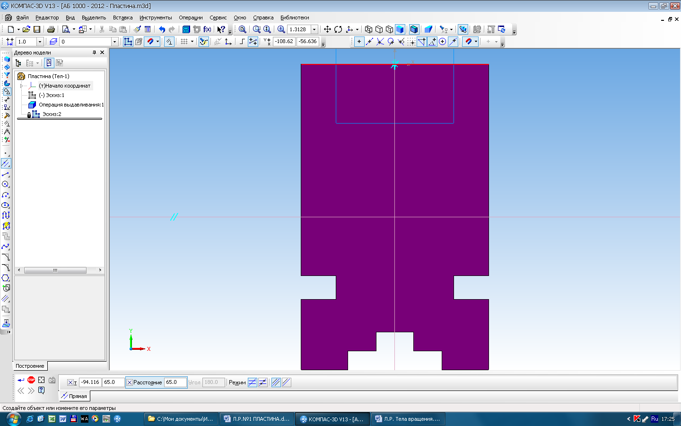
Task: Click the Расстояние value input field
Action: [x=175, y=382]
